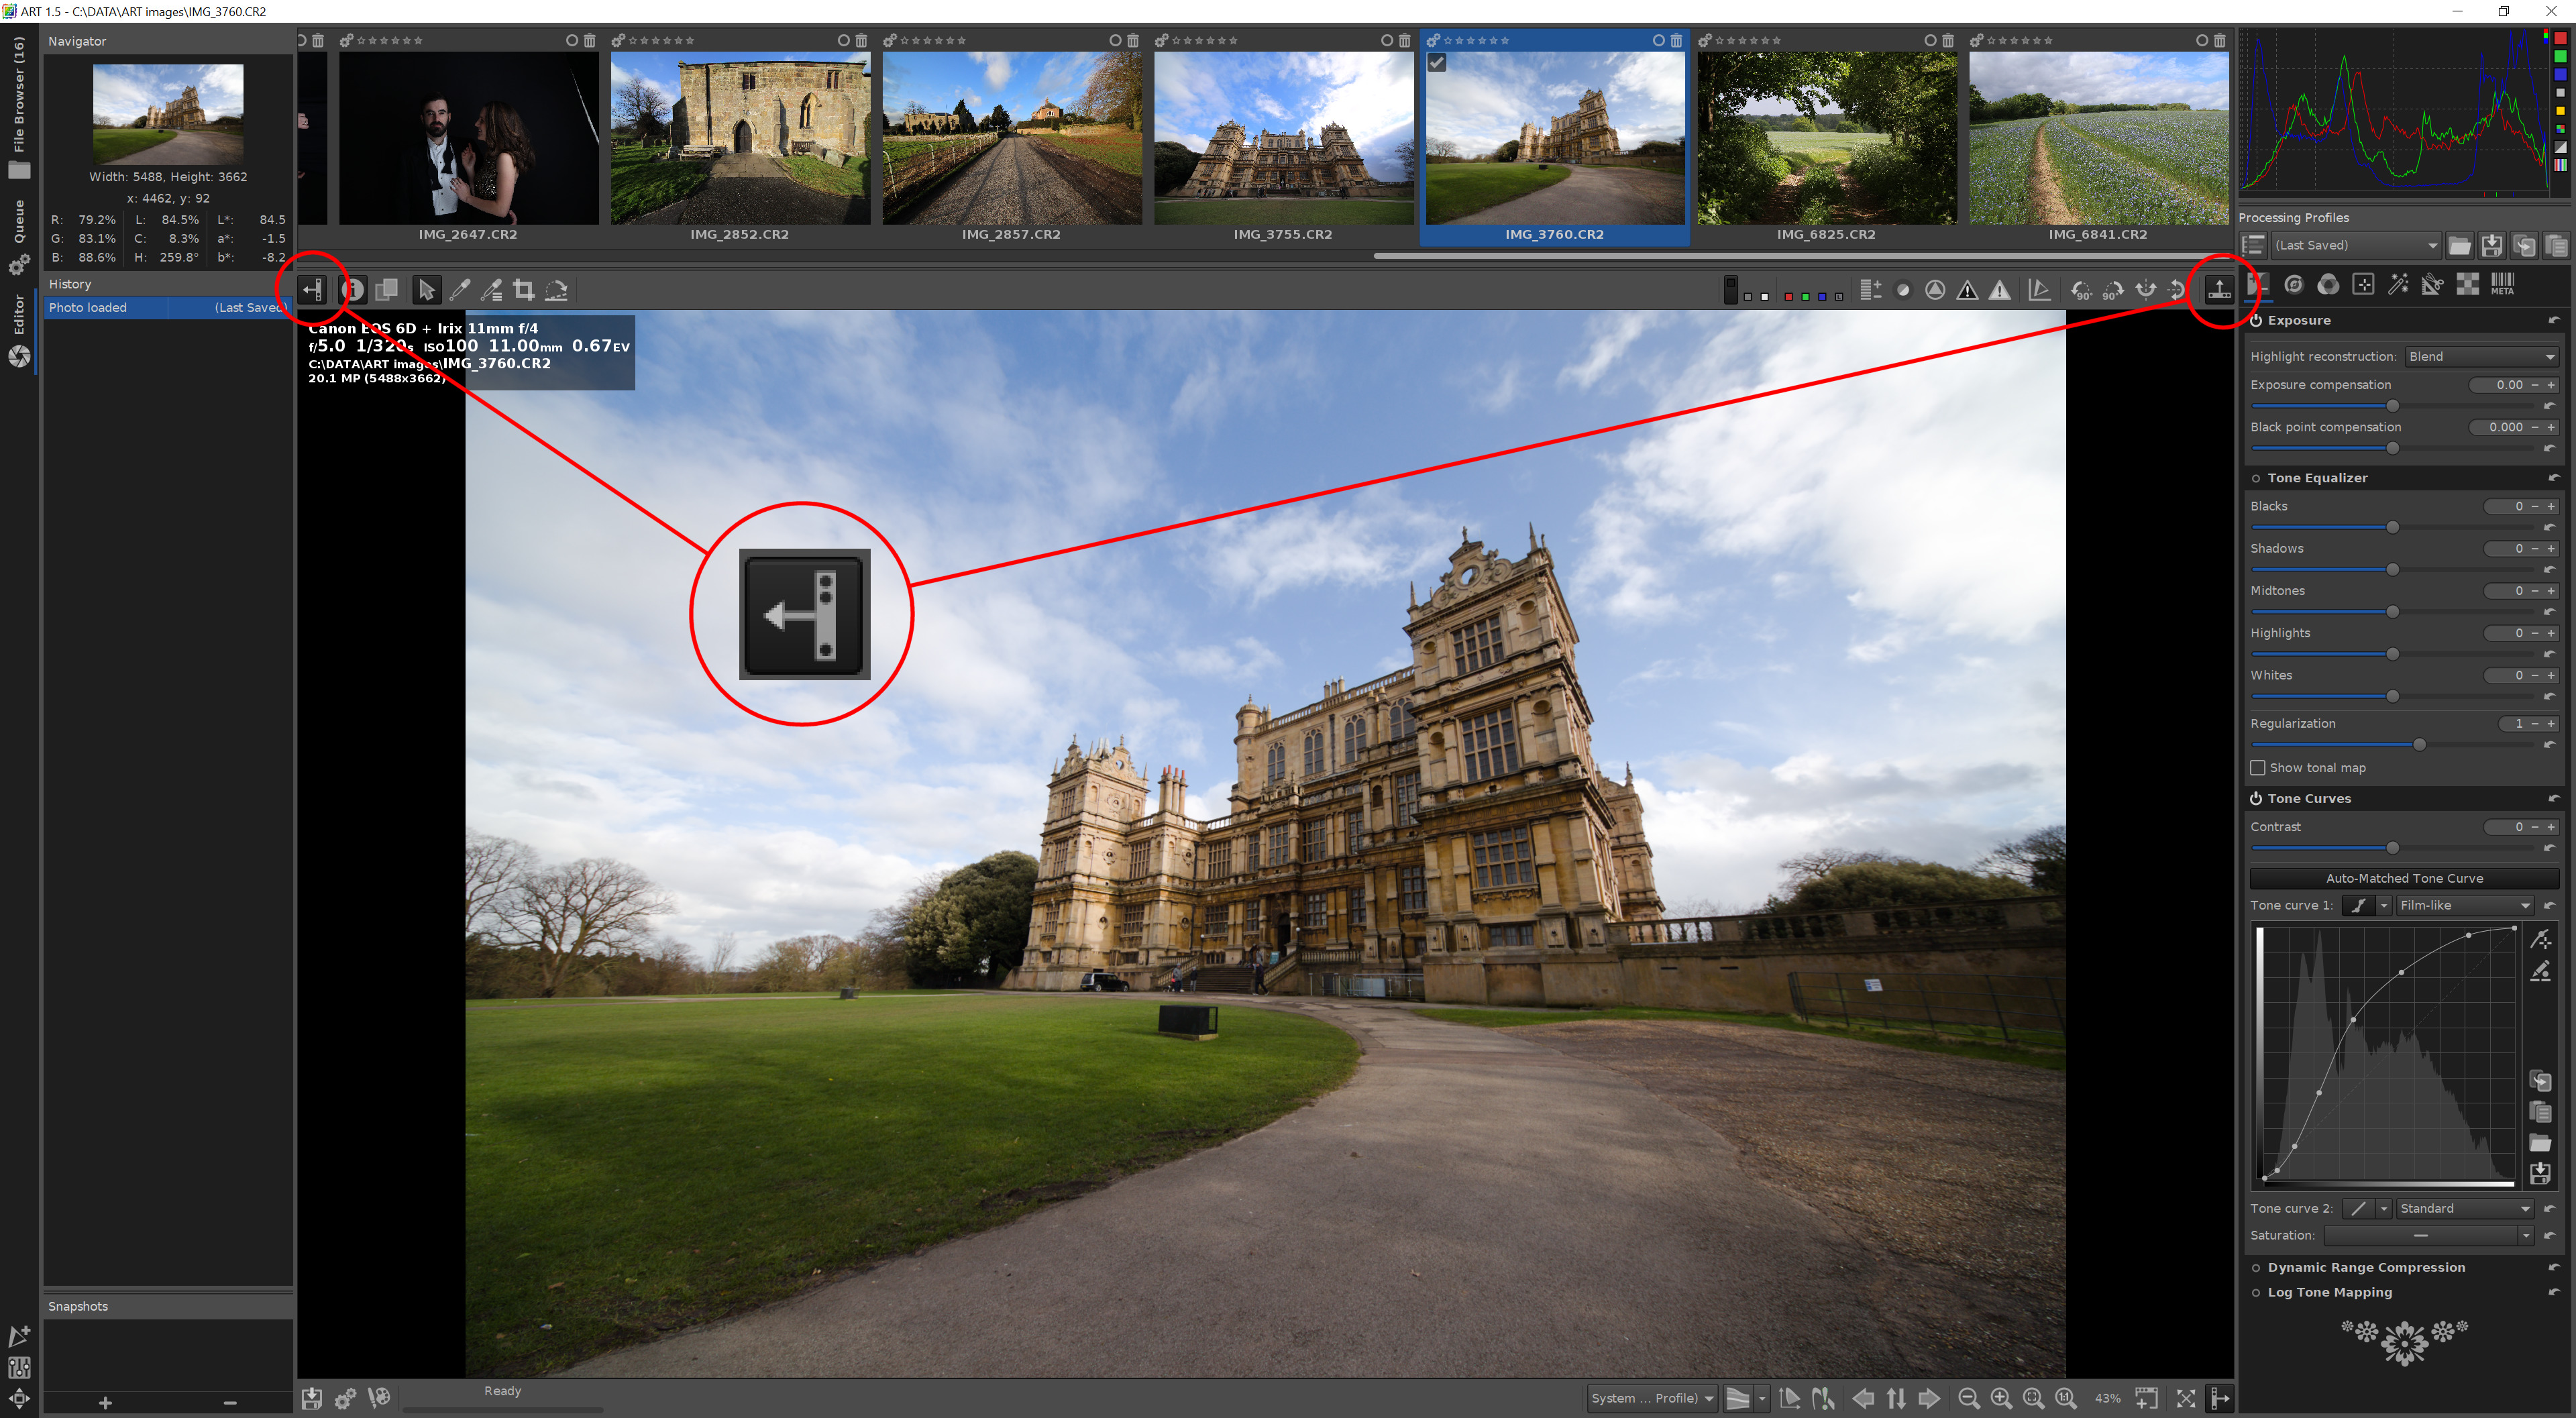The image size is (2576, 1418).
Task: Click the Auto-Matched Tone Curve button
Action: pyautogui.click(x=2404, y=878)
